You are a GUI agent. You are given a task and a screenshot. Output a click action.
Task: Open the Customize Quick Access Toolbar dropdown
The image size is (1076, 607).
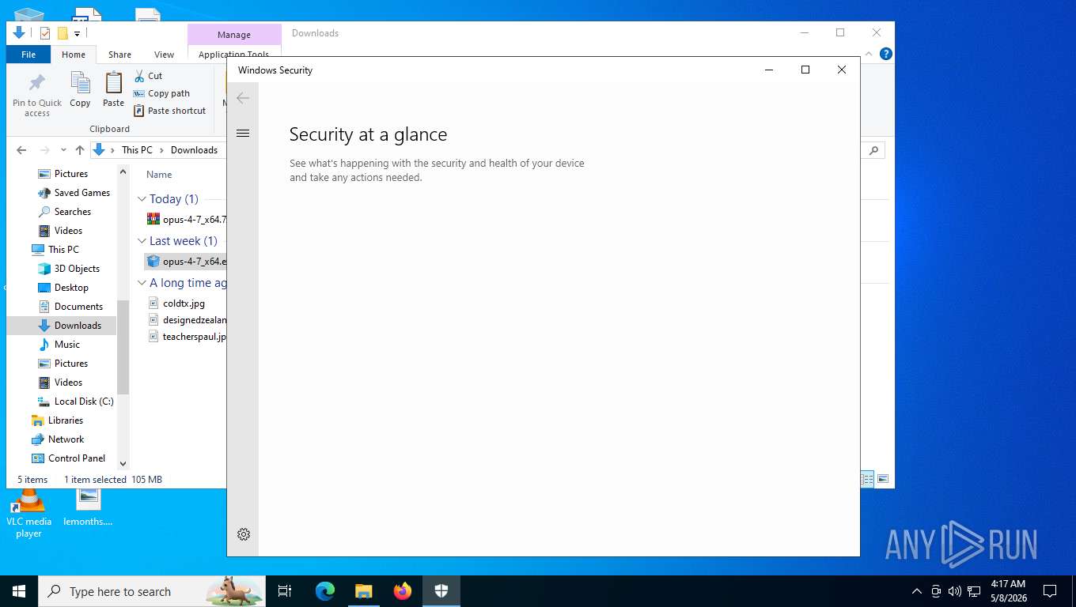(x=77, y=33)
